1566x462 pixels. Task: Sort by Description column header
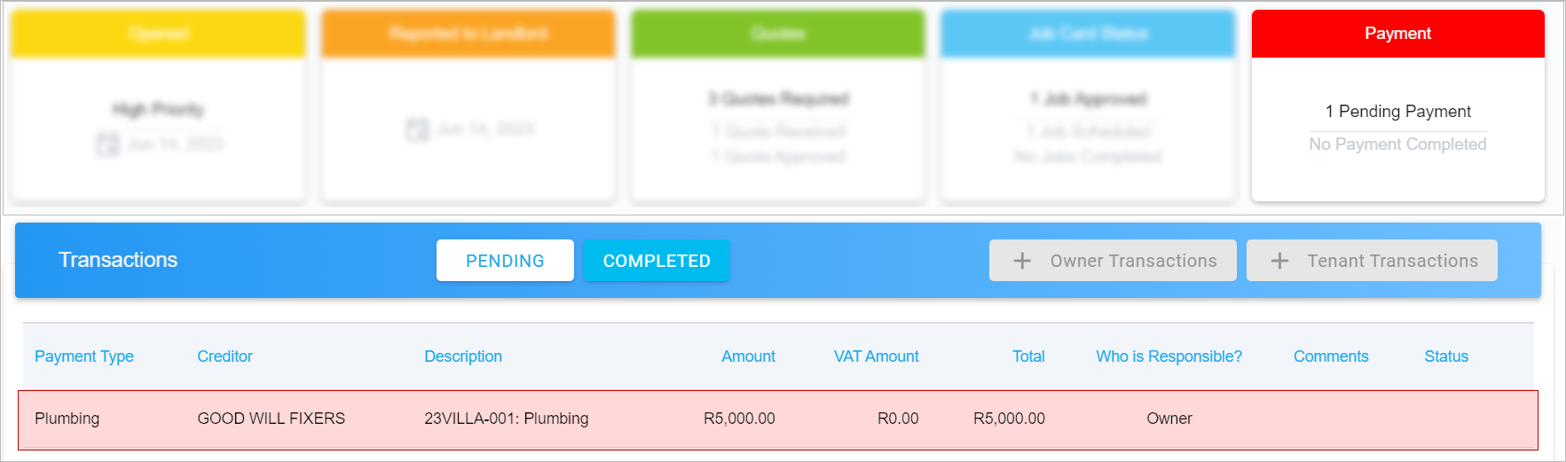463,356
